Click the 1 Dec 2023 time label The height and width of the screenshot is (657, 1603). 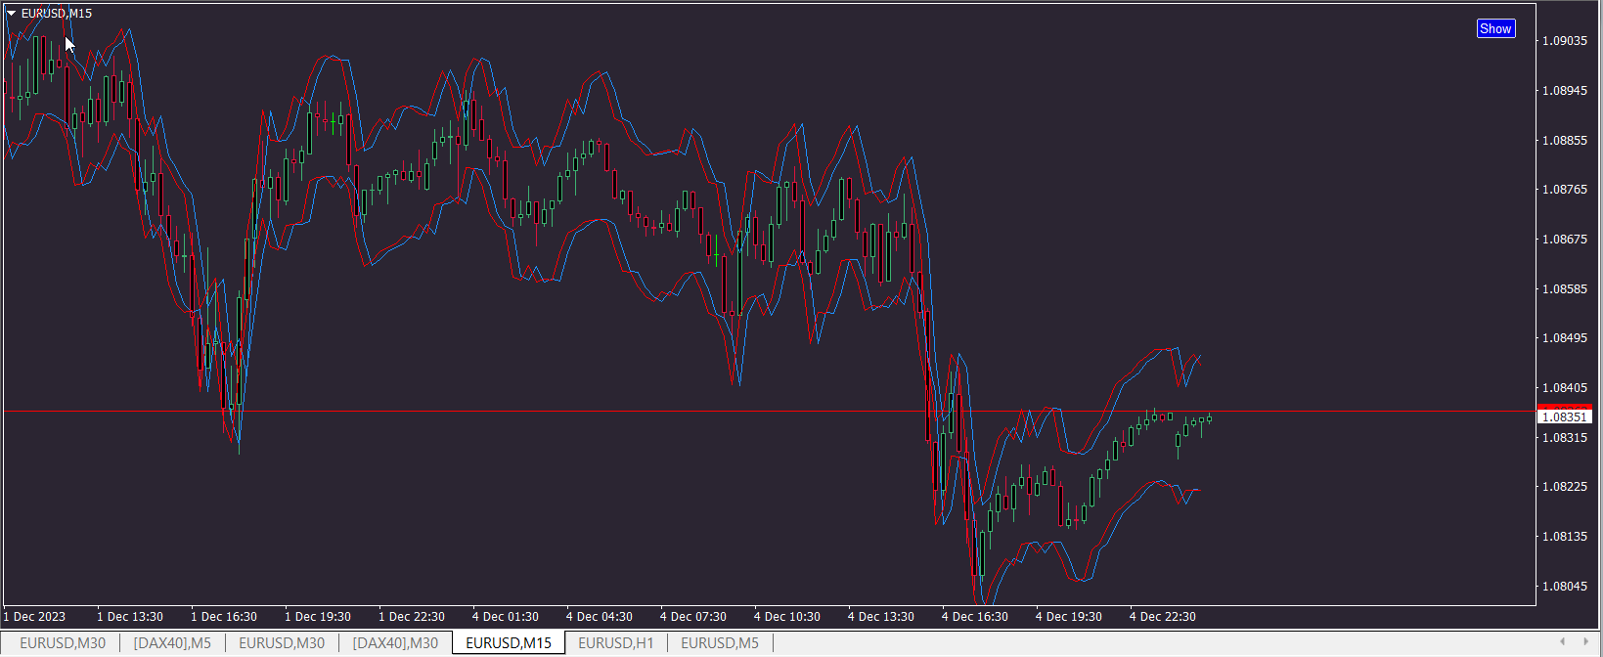tap(35, 617)
